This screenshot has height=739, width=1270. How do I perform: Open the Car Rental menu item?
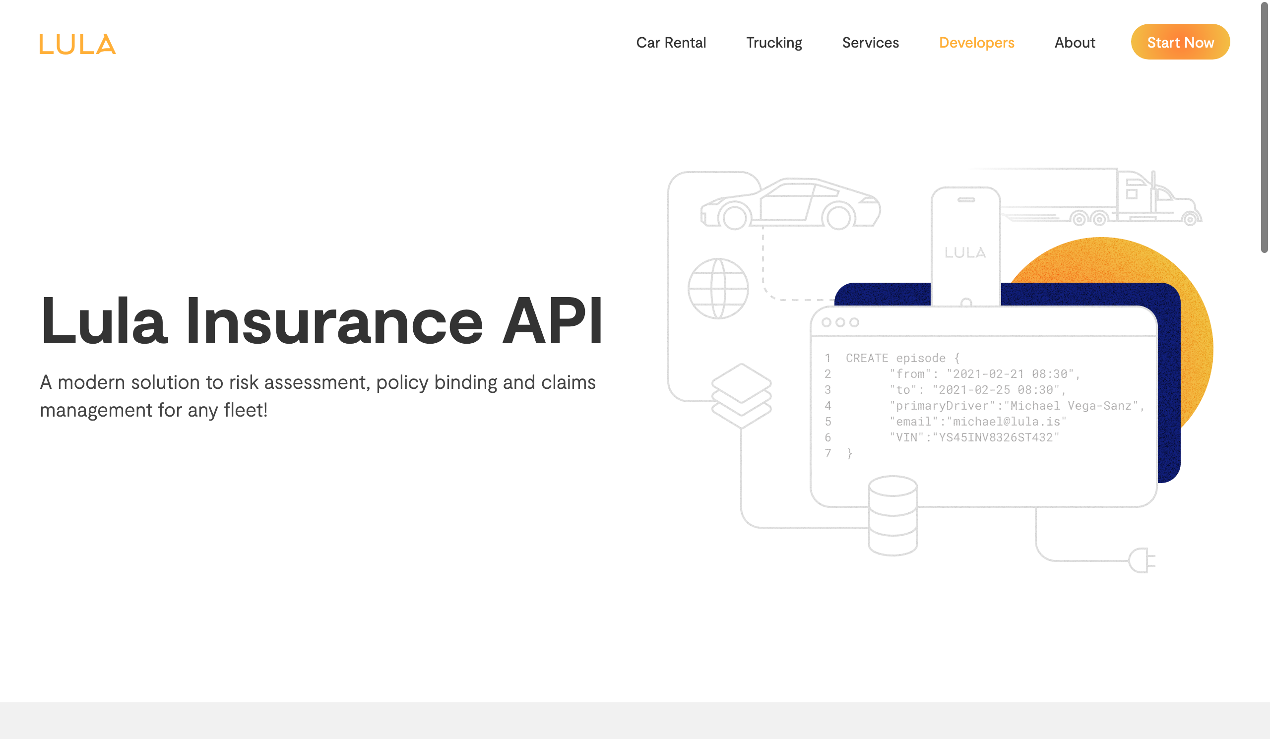[671, 43]
